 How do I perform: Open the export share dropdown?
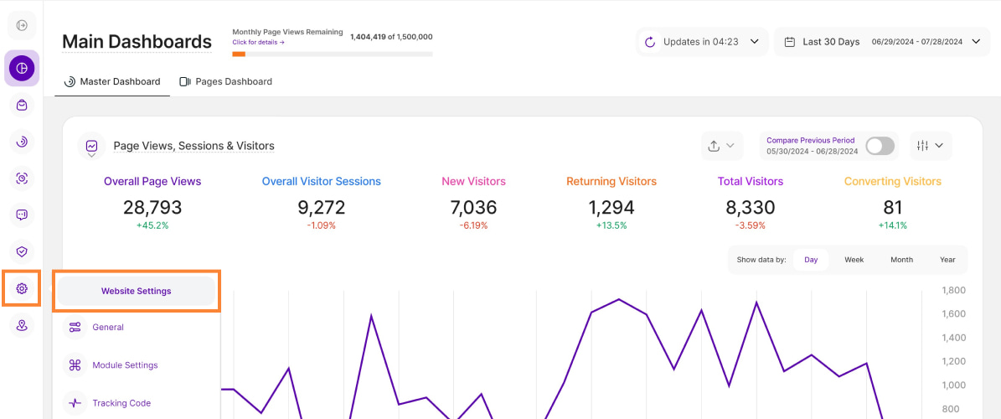721,146
